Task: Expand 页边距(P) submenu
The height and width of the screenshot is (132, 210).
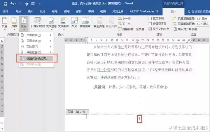Action: 36,47
